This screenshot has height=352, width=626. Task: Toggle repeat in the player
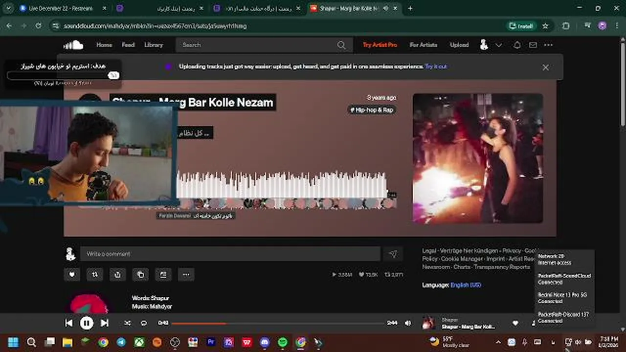[x=144, y=323]
